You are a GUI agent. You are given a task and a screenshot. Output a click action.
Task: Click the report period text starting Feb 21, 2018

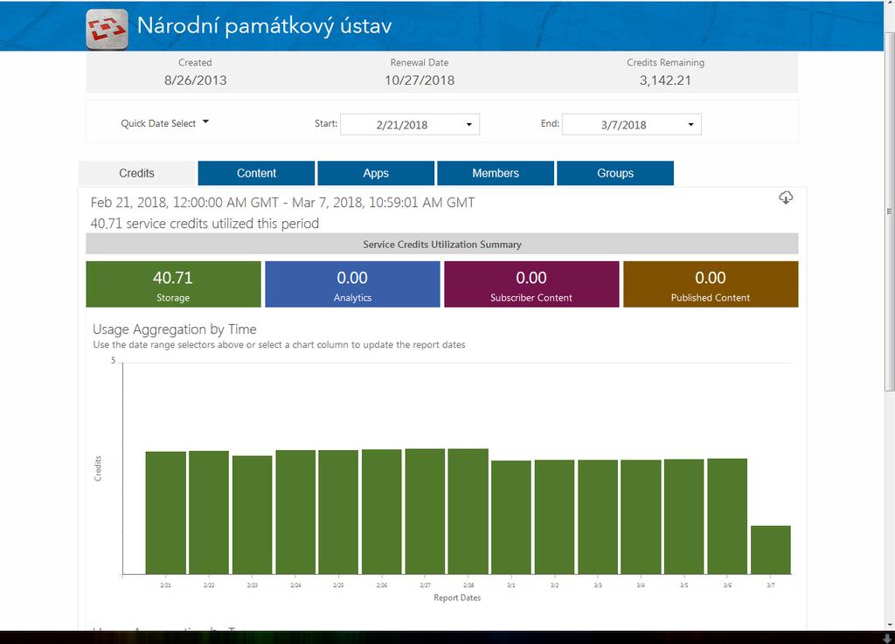pos(282,203)
